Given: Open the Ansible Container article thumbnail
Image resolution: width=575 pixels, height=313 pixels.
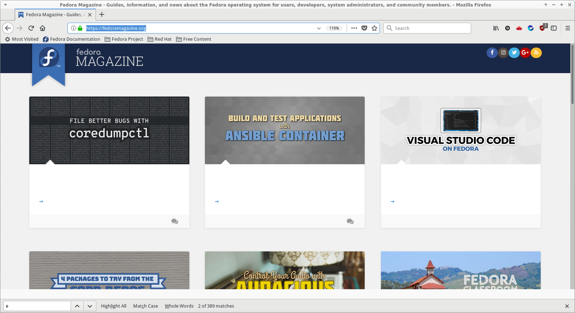Looking at the screenshot, I should pyautogui.click(x=285, y=130).
